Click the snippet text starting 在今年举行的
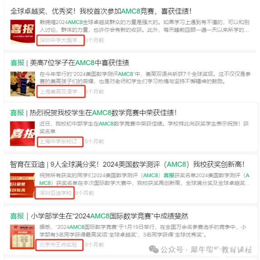 point(145,77)
